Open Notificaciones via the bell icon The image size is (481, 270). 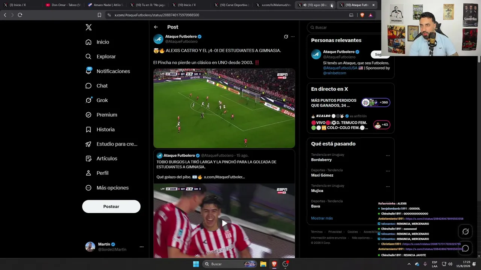(x=88, y=71)
